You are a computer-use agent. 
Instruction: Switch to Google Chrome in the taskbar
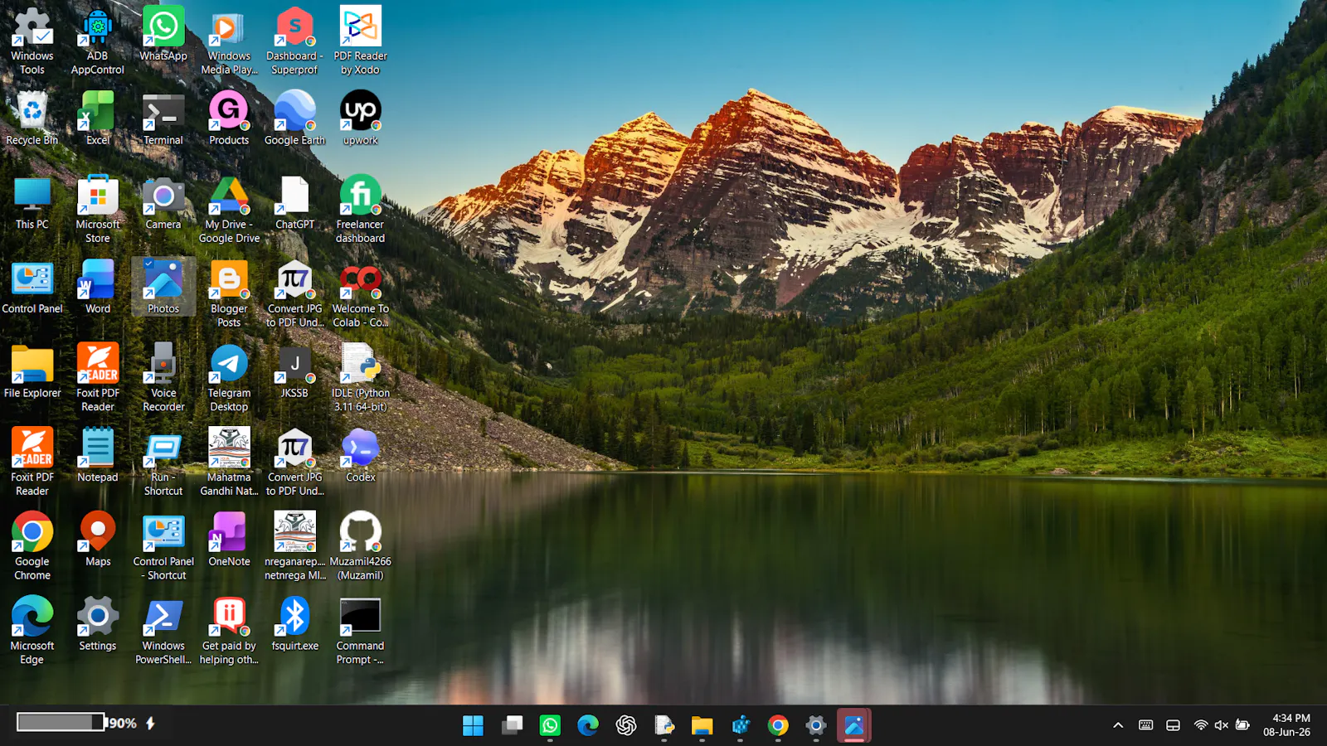pos(778,726)
